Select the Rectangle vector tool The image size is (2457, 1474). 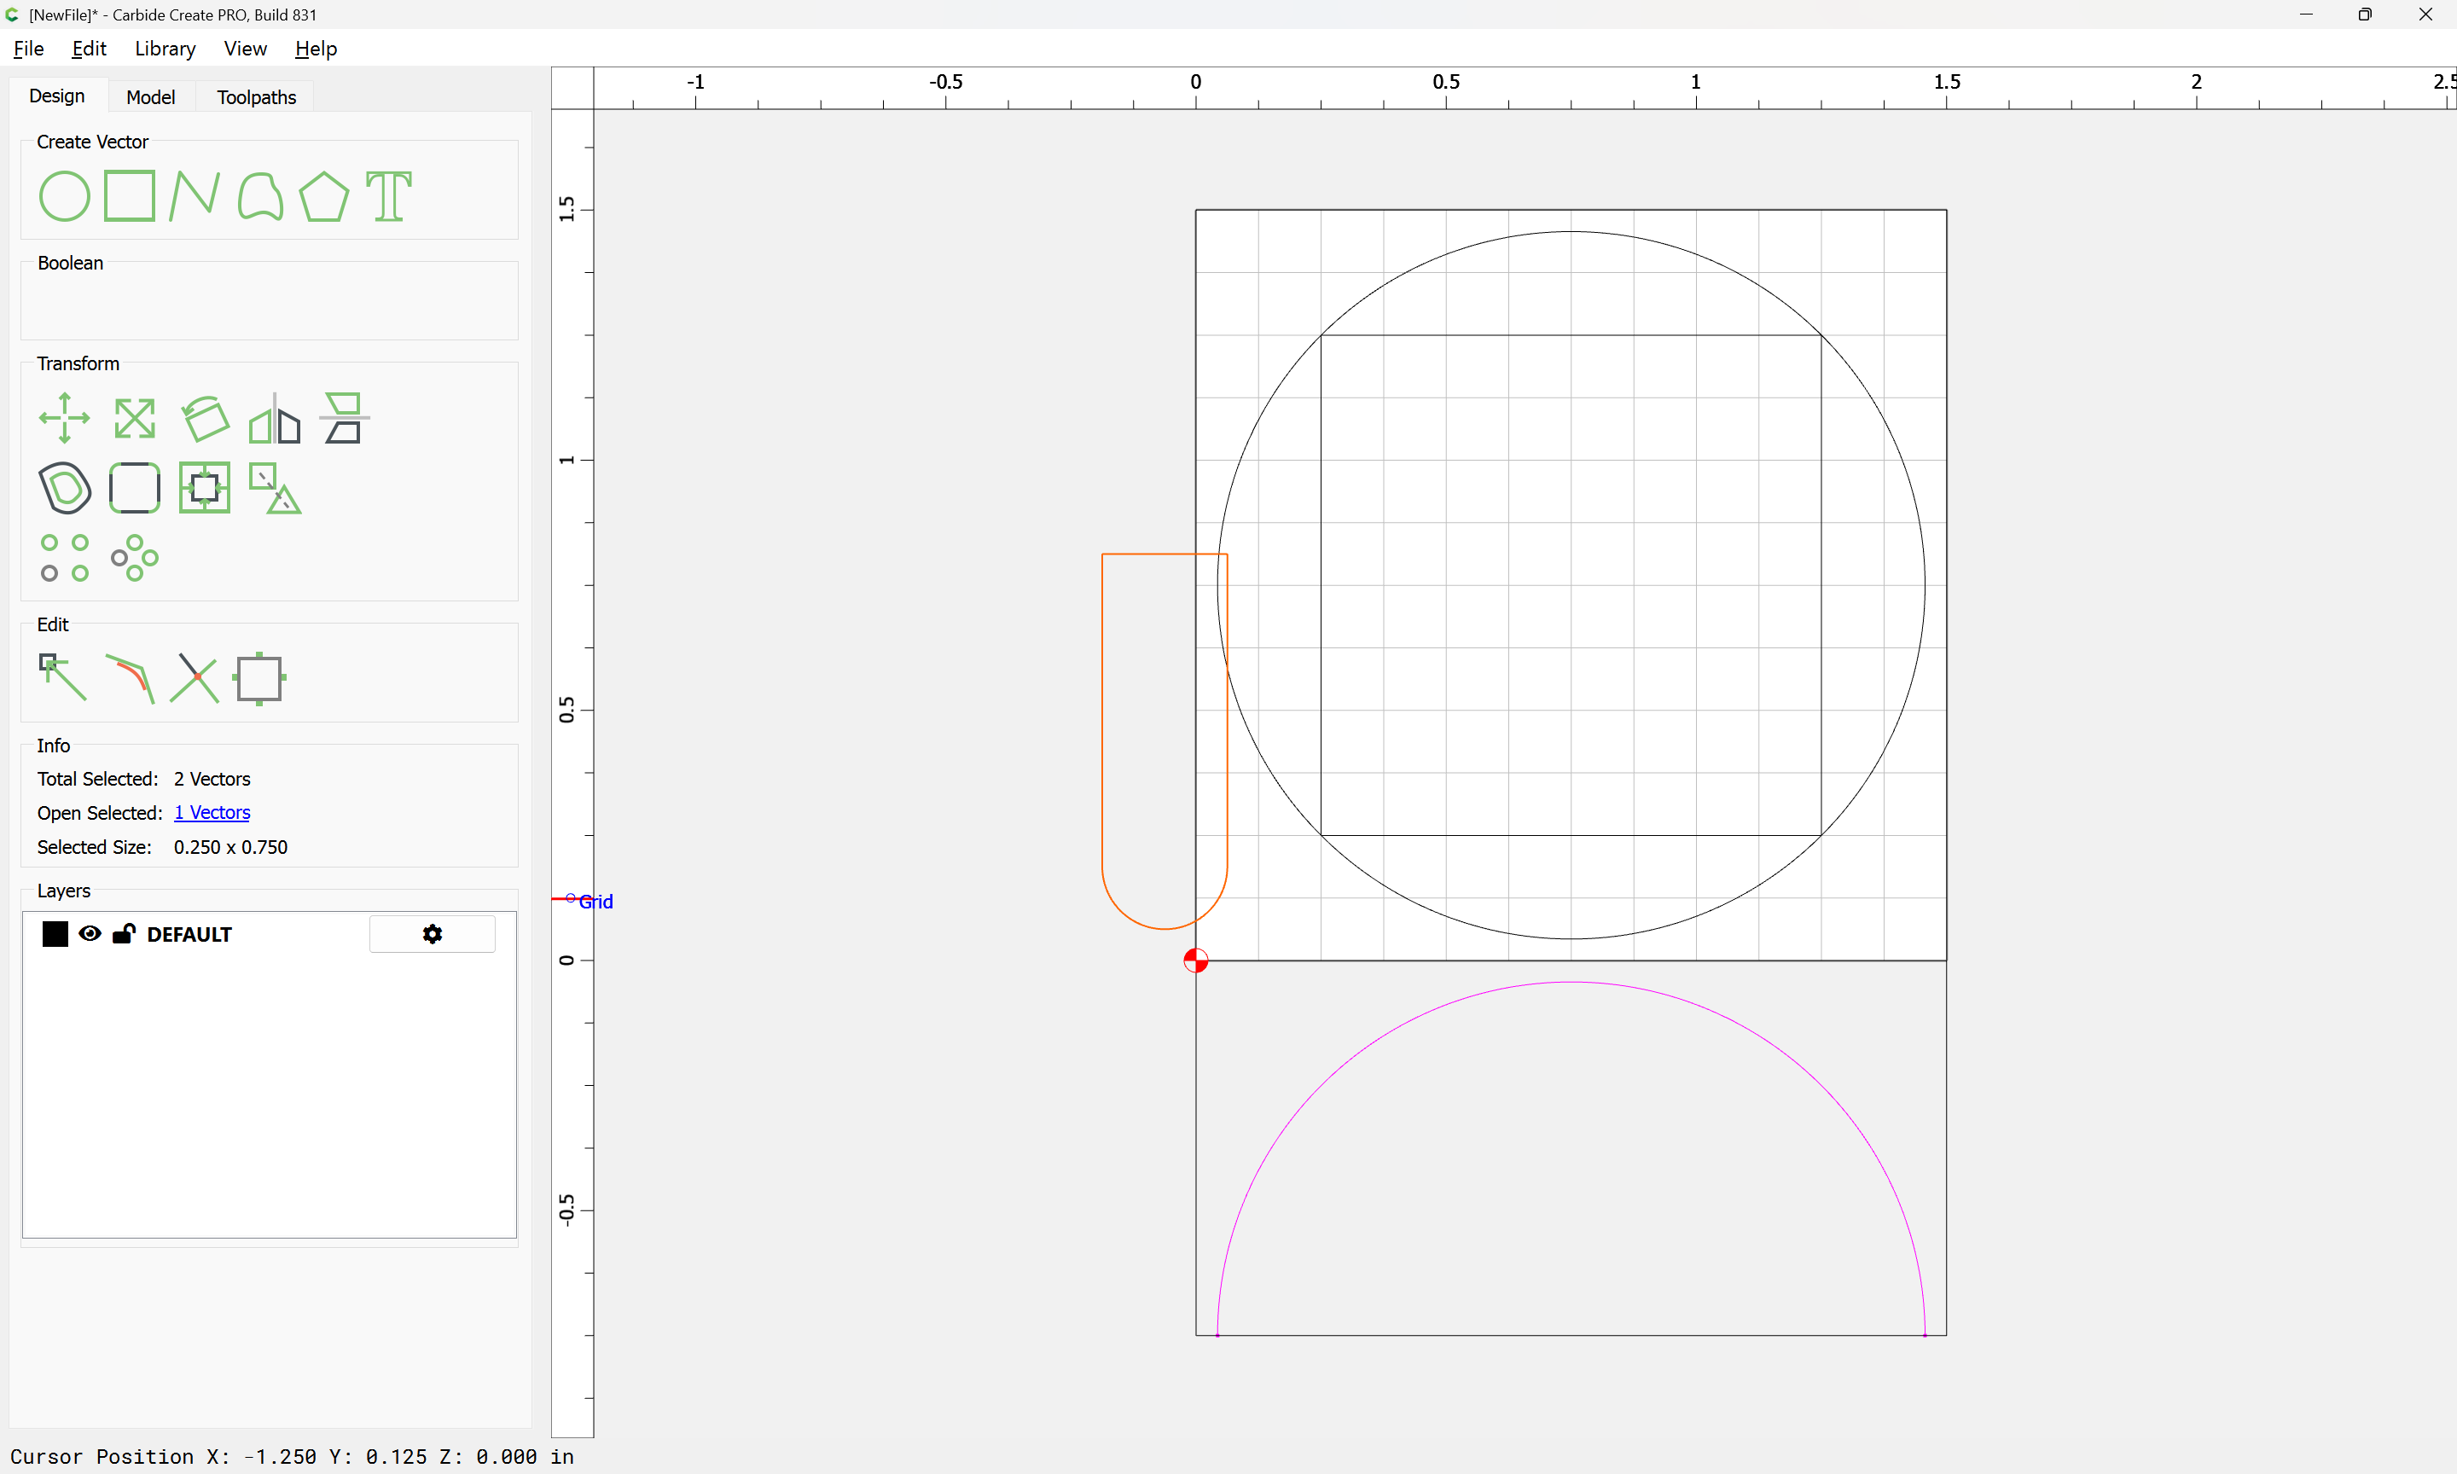pos(129,195)
